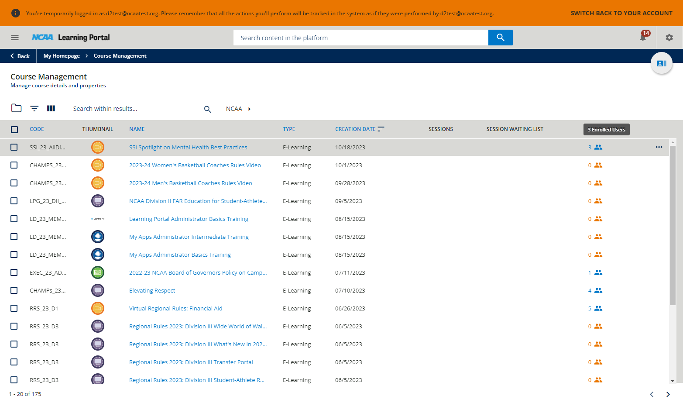Viewport: 683px width, 403px height.
Task: Open the more options ellipsis for SSI Spotlight row
Action: pyautogui.click(x=659, y=147)
